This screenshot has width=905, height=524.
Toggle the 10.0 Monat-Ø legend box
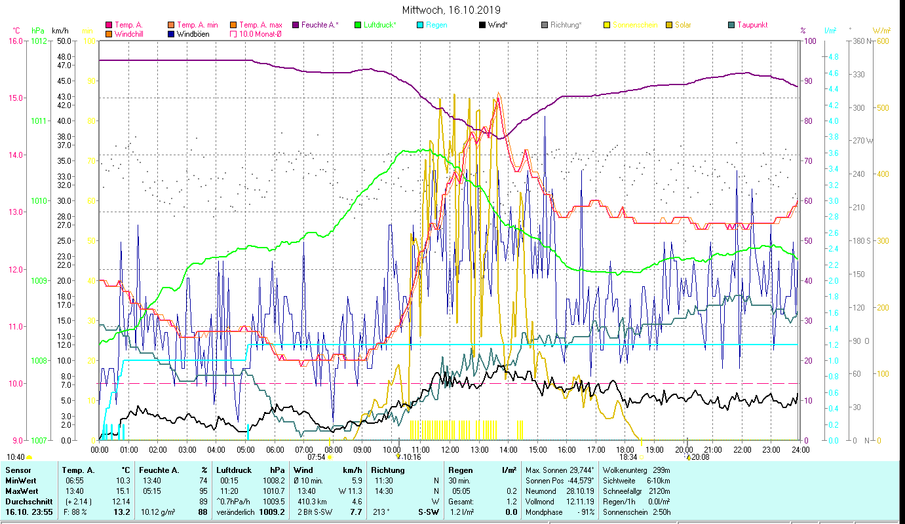point(233,34)
